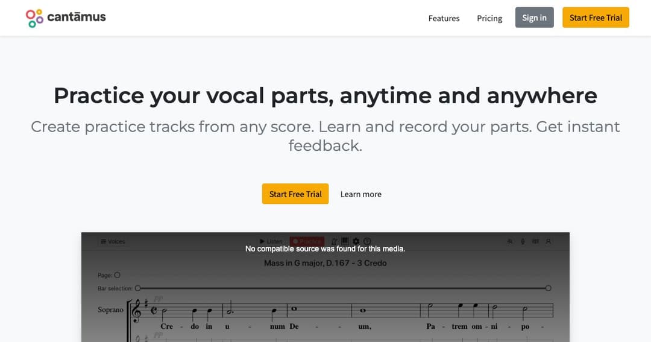
Task: Follow the Learn more link
Action: (361, 194)
